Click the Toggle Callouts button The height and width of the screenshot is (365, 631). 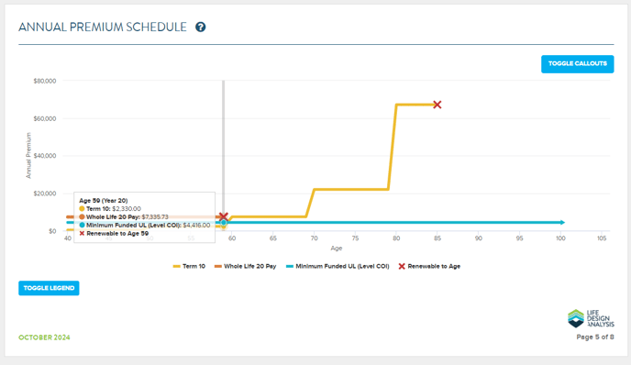(x=577, y=64)
